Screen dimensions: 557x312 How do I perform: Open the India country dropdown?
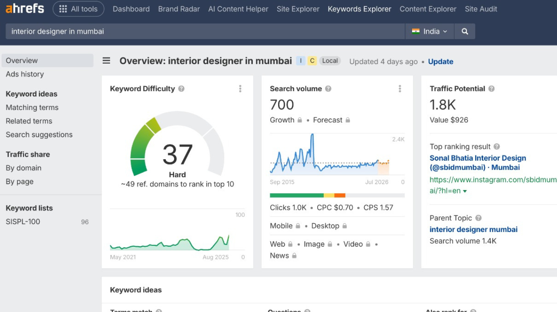click(x=429, y=31)
